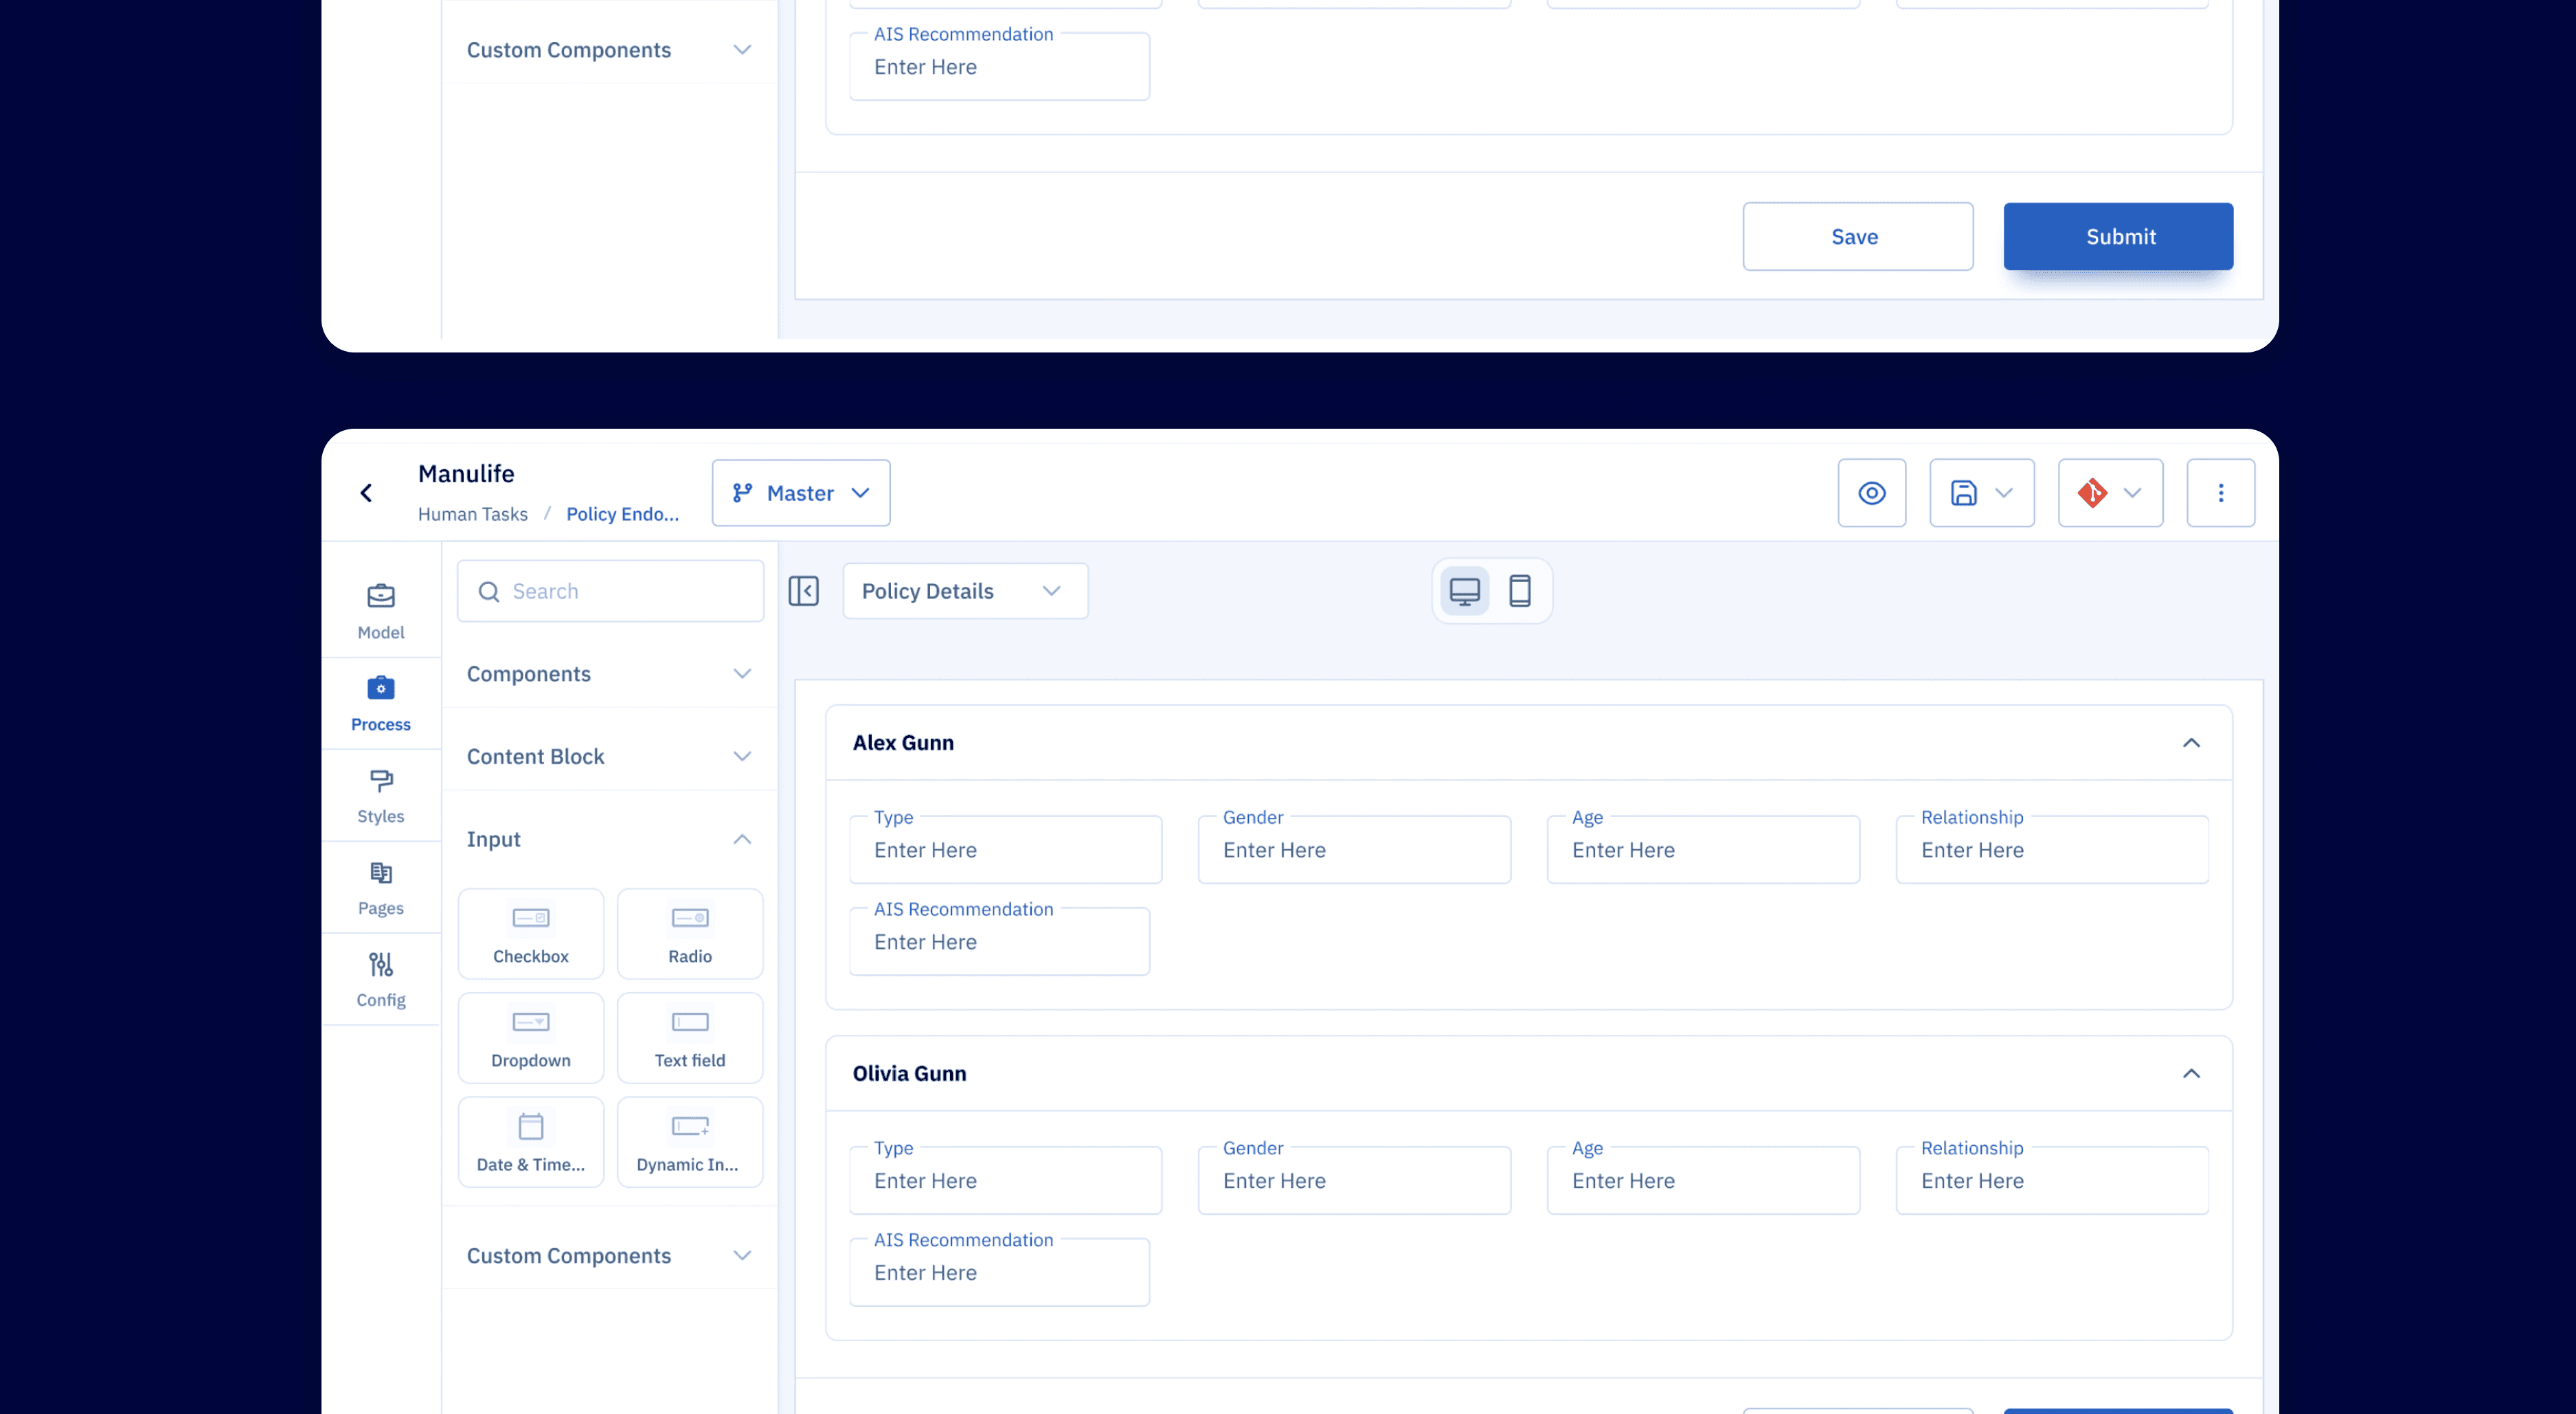Click the back arrow next to Manulife
The image size is (2576, 1414).
[x=366, y=493]
